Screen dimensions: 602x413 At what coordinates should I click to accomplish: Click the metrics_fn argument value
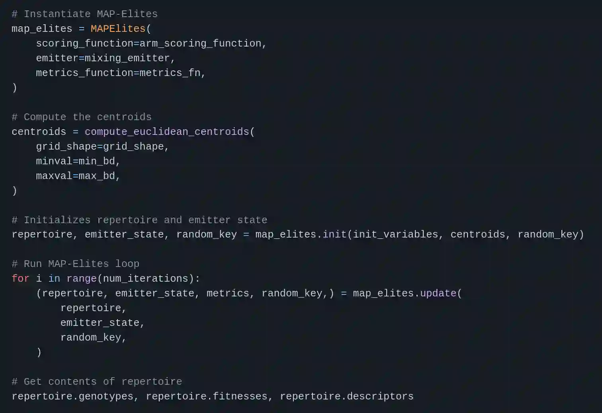[x=170, y=73]
